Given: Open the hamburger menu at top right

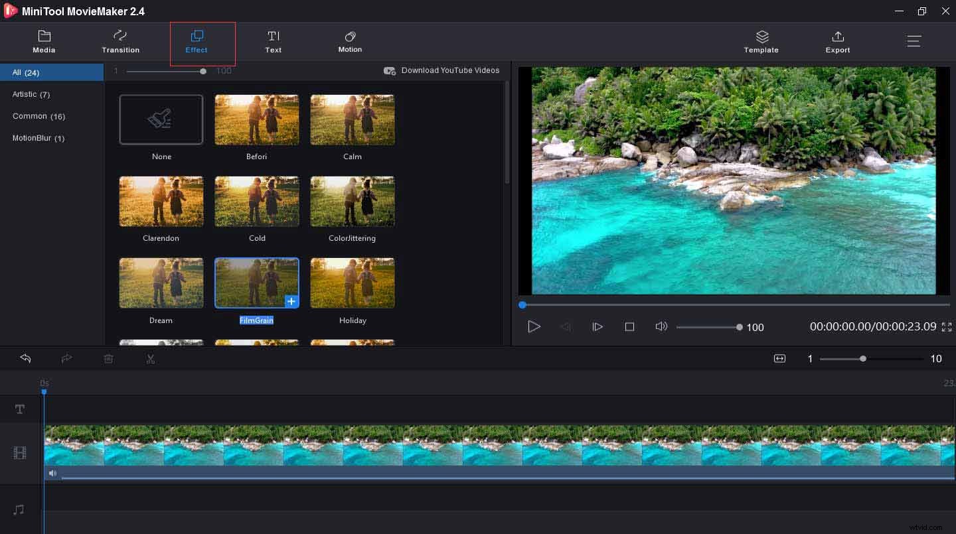Looking at the screenshot, I should click(x=914, y=40).
